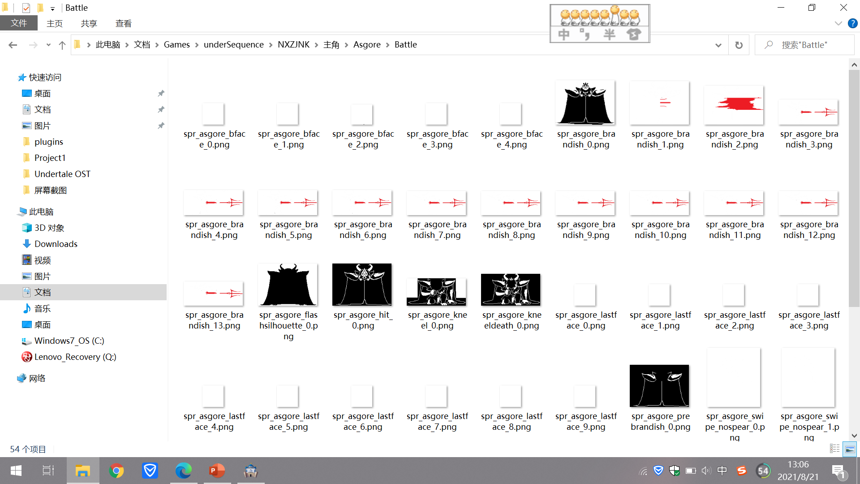Click the scrollbar down arrow
The image size is (860, 484).
point(854,436)
